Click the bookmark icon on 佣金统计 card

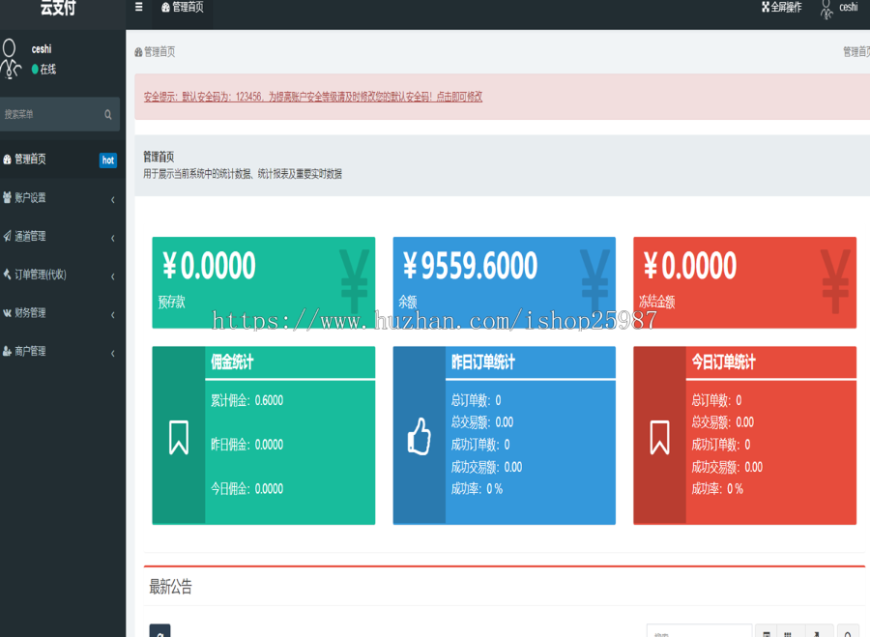point(179,437)
